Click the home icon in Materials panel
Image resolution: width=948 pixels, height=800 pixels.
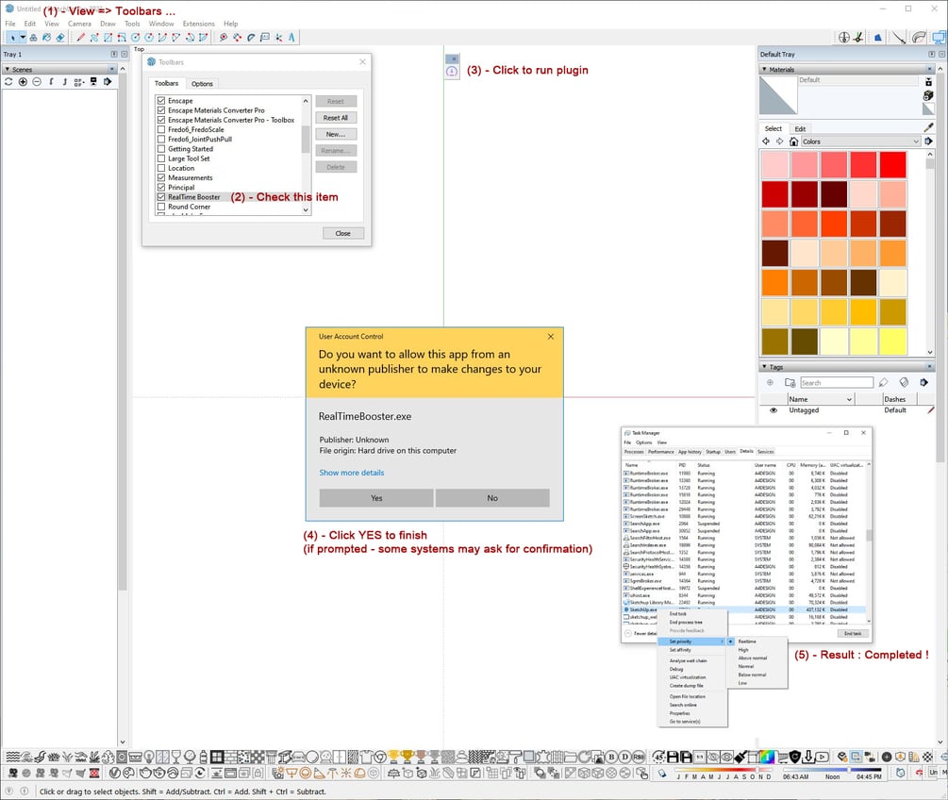tap(794, 141)
